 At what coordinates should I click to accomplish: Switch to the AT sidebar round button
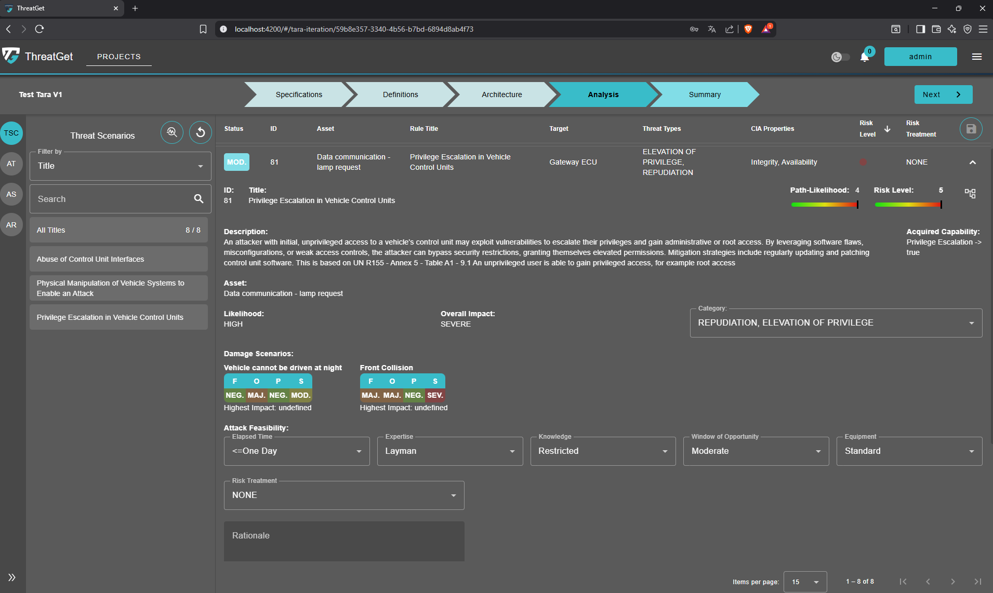click(x=11, y=164)
